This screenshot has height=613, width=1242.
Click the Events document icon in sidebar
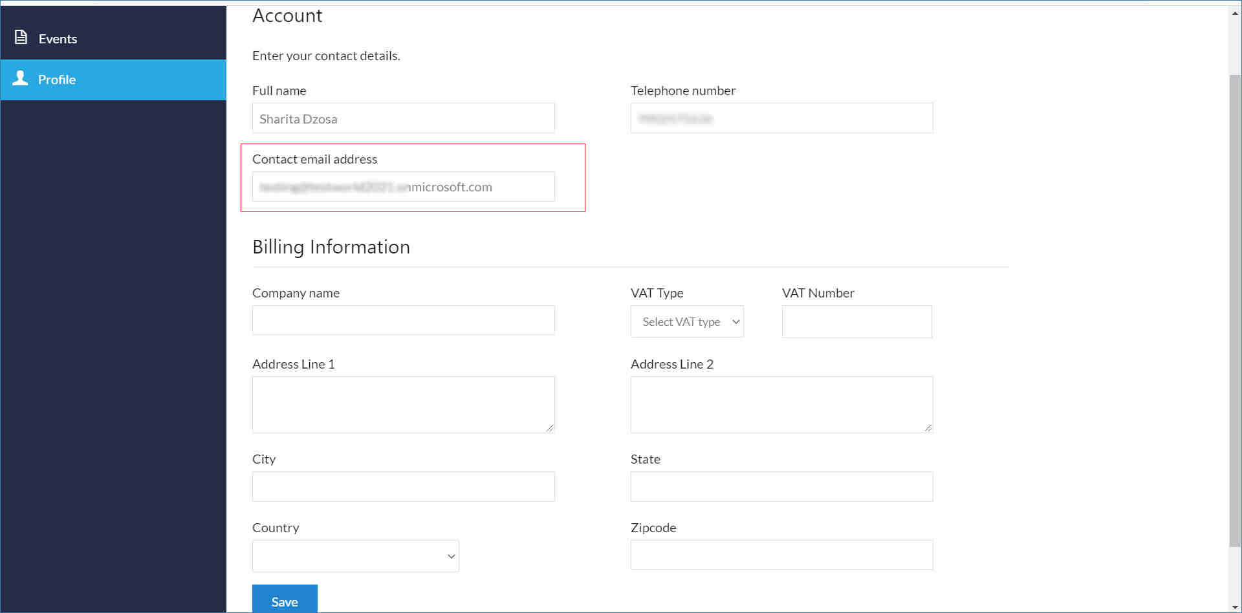click(x=21, y=38)
